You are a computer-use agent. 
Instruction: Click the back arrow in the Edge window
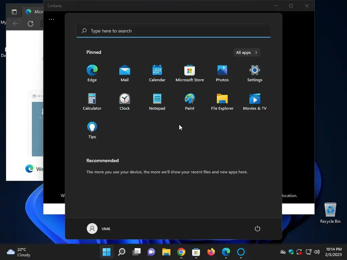tap(16, 23)
